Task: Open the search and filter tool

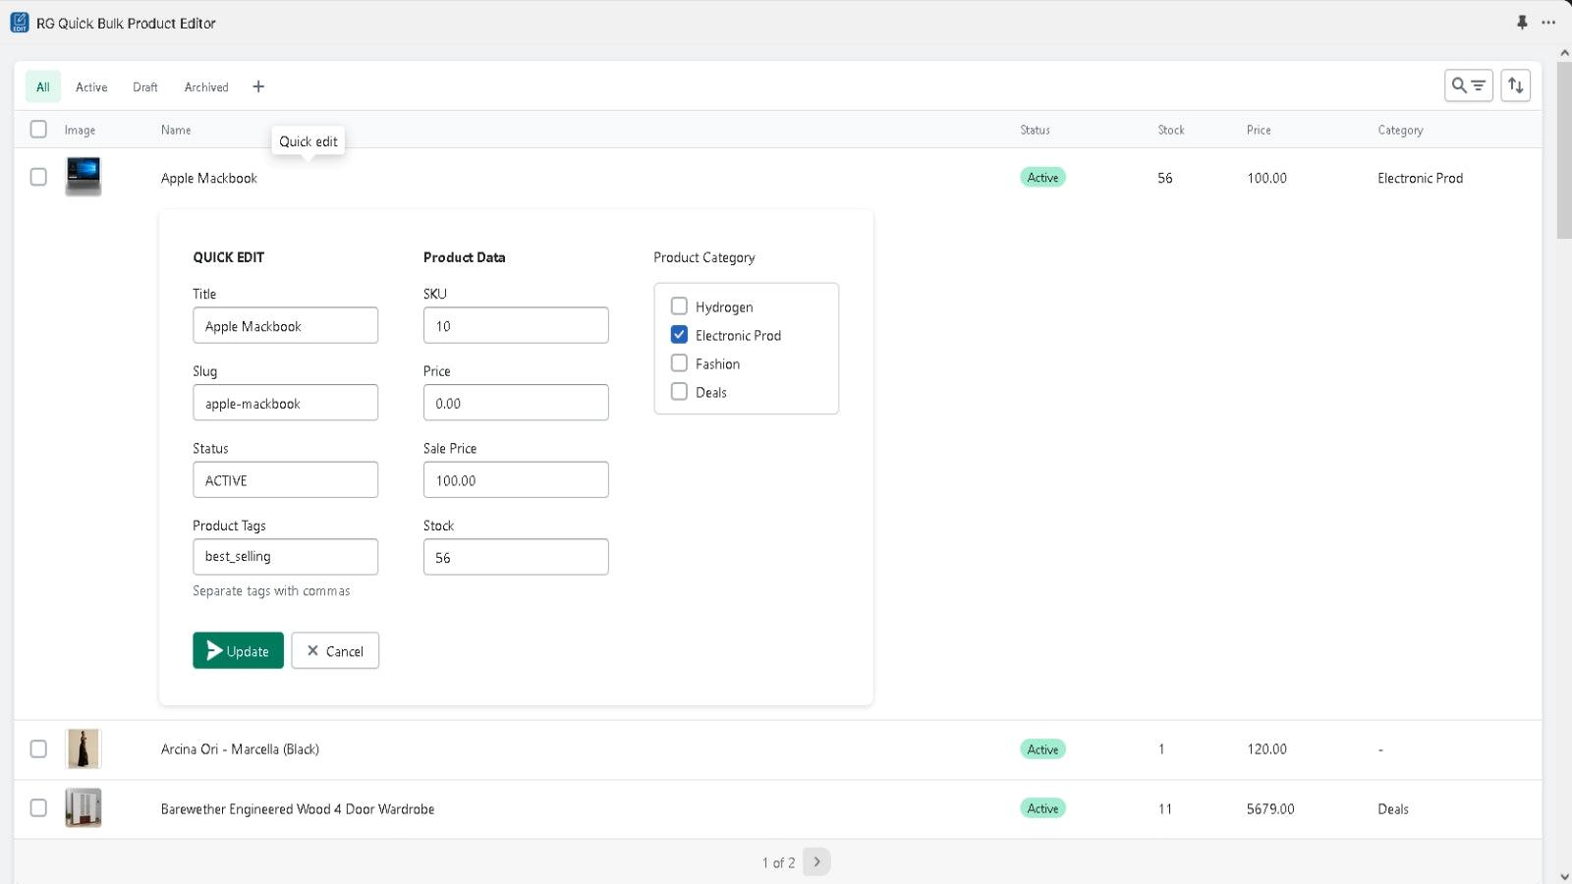Action: [x=1468, y=85]
